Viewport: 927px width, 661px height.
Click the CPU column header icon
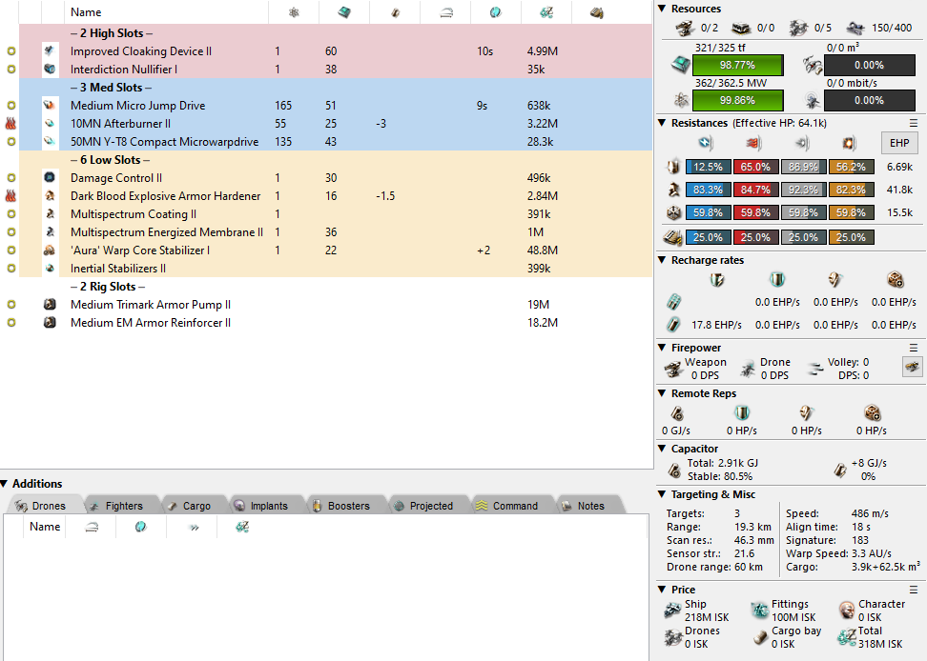[x=344, y=12]
